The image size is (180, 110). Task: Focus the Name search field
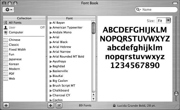point(156,9)
